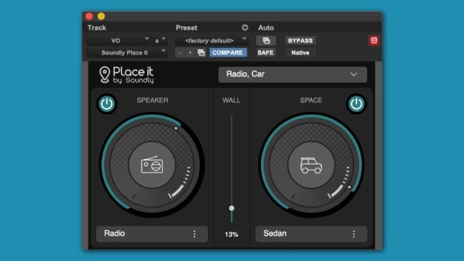The height and width of the screenshot is (261, 464).
Task: Toggle the Space power button
Action: pyautogui.click(x=356, y=104)
